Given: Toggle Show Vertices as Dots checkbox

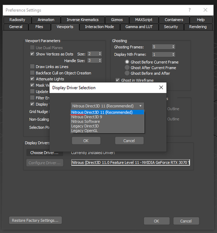Looking at the screenshot, I should [x=32, y=54].
